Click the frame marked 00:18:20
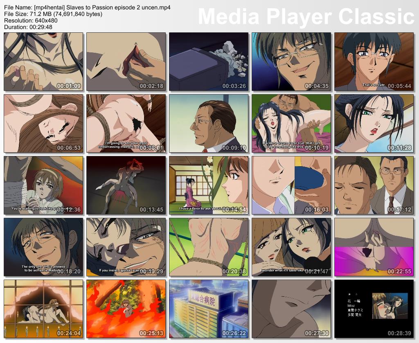 (43, 247)
